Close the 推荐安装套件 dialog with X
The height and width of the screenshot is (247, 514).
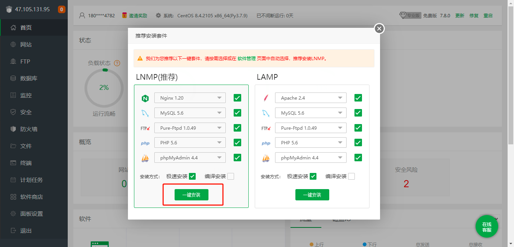coord(379,28)
